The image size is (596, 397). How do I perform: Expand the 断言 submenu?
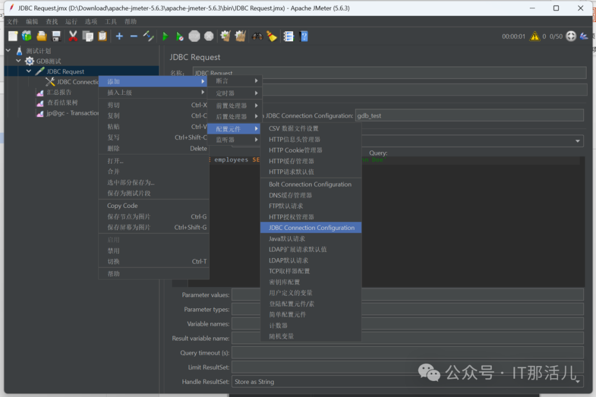(x=235, y=81)
